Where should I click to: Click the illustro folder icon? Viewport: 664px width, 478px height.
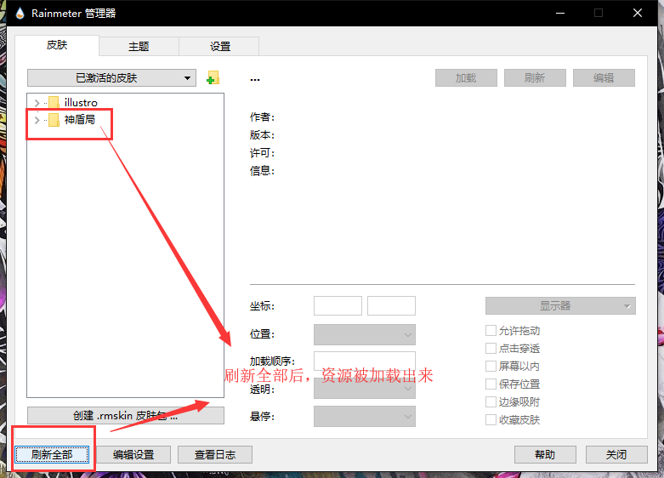click(x=54, y=103)
